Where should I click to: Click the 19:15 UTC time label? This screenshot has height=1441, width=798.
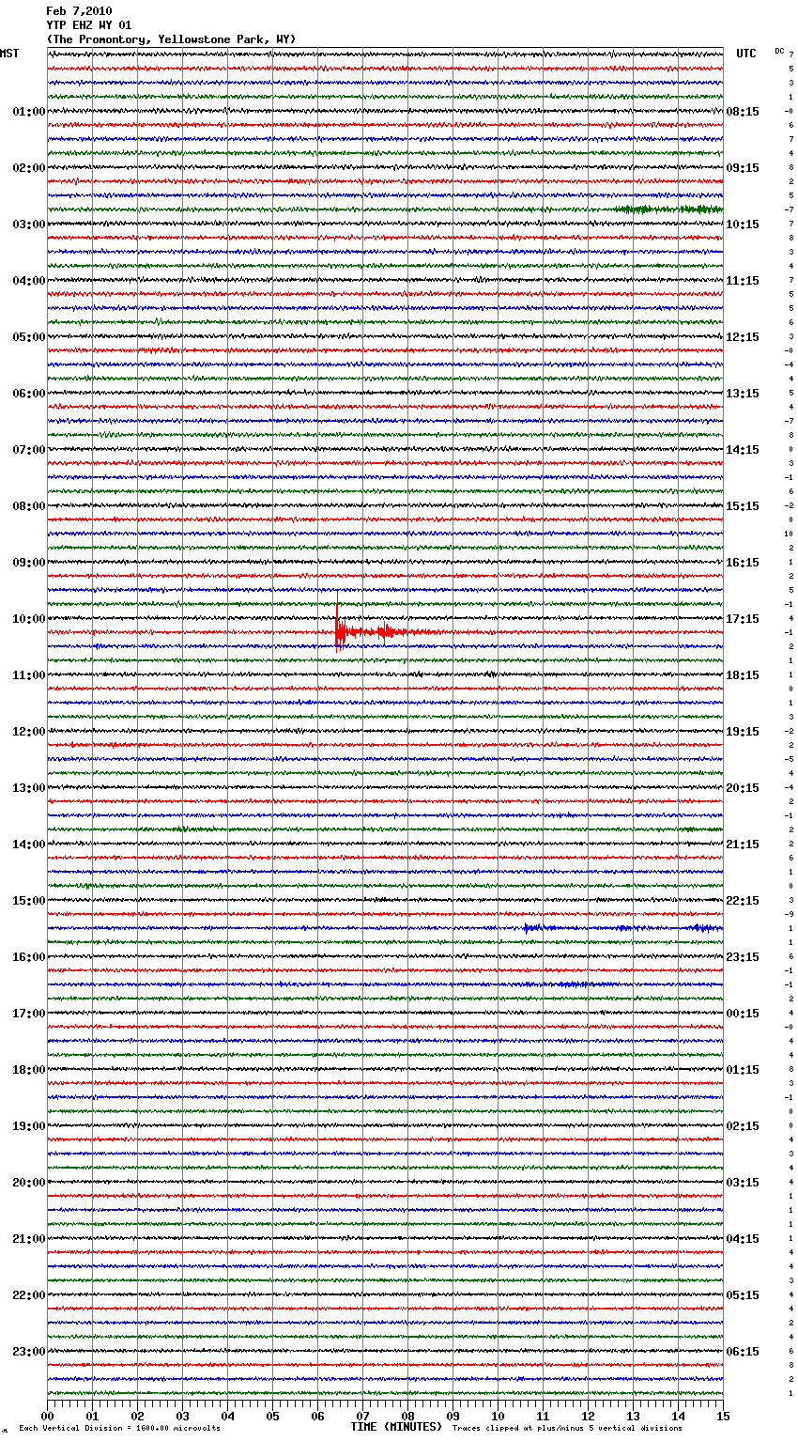pos(743,732)
